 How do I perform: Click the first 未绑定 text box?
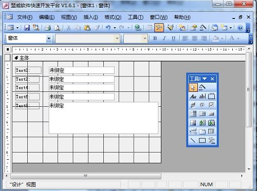82,70
